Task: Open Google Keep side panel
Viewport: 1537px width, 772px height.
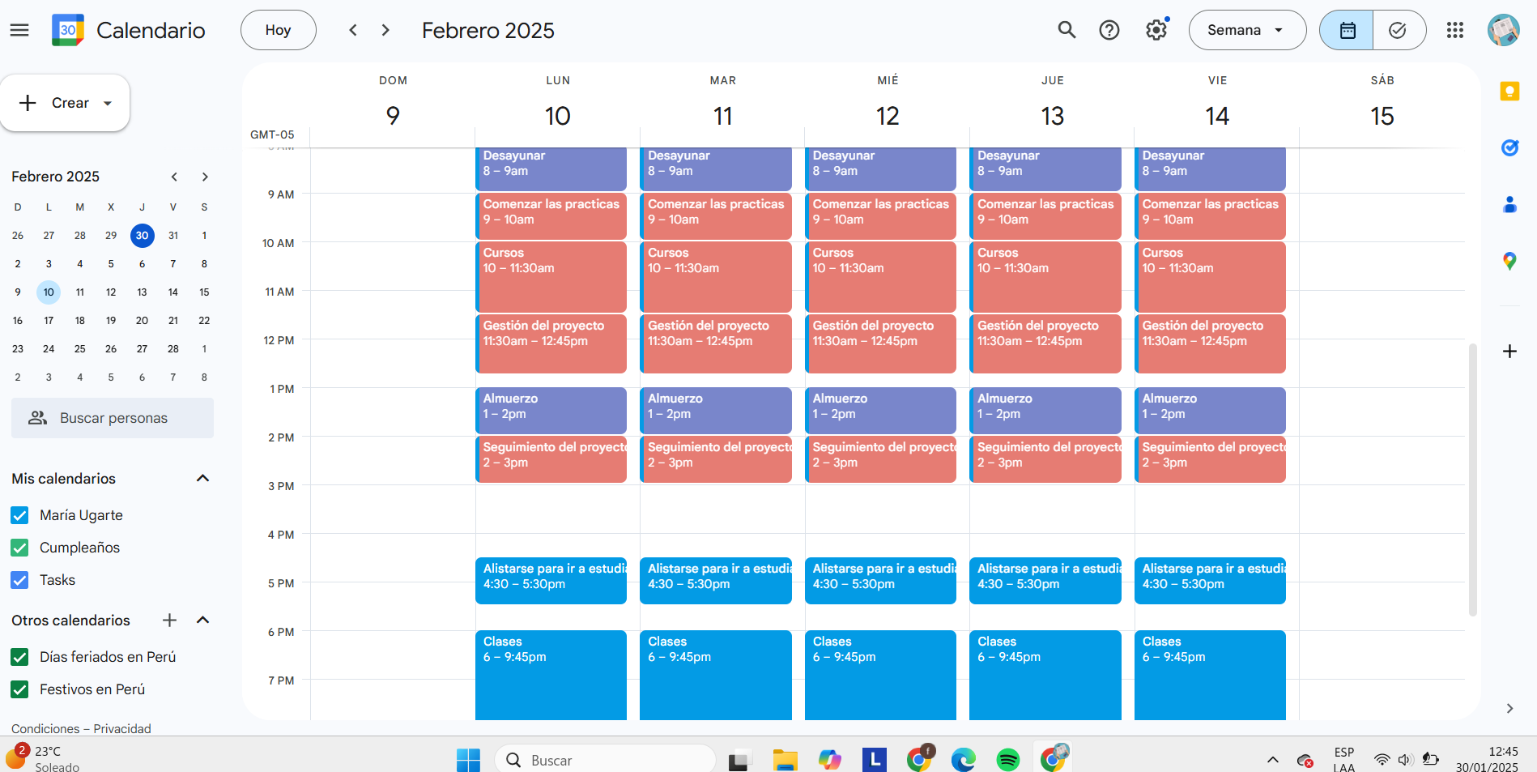Action: point(1509,92)
